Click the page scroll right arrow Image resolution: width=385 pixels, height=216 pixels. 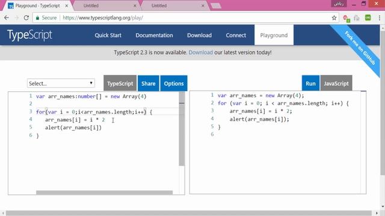(x=377, y=214)
